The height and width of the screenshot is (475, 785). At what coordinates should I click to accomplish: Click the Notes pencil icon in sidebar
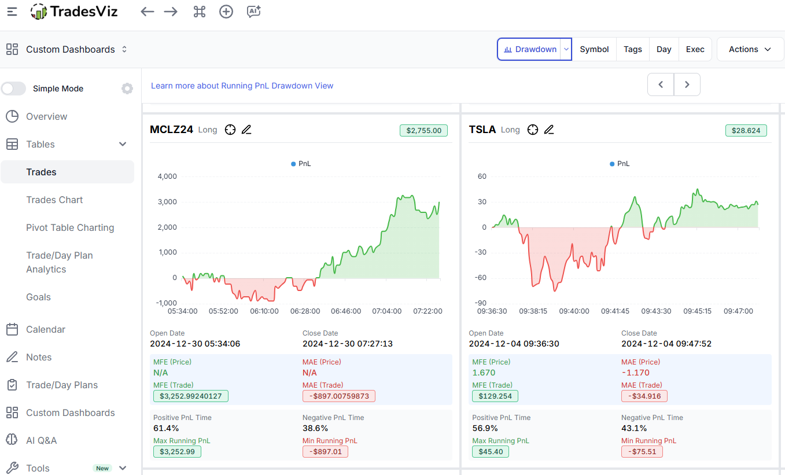12,357
